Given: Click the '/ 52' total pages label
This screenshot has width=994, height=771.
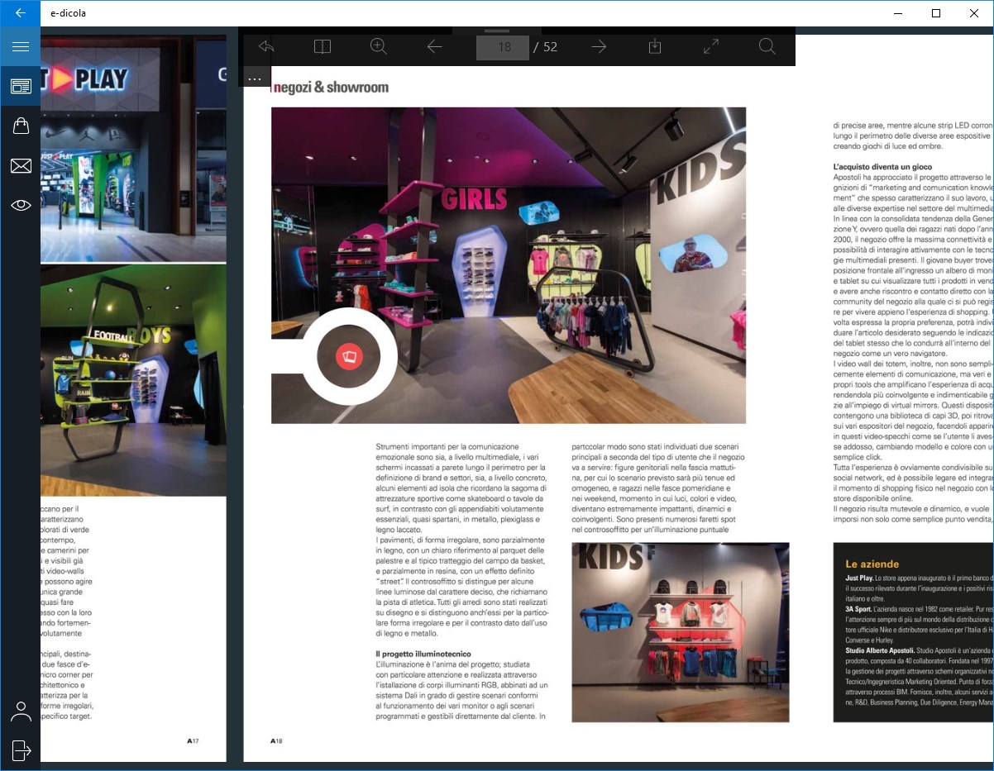Looking at the screenshot, I should tap(546, 47).
